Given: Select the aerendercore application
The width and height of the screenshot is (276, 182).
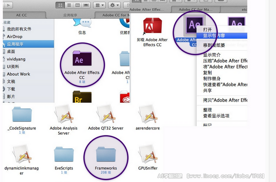Looking at the screenshot, I should [148, 114].
